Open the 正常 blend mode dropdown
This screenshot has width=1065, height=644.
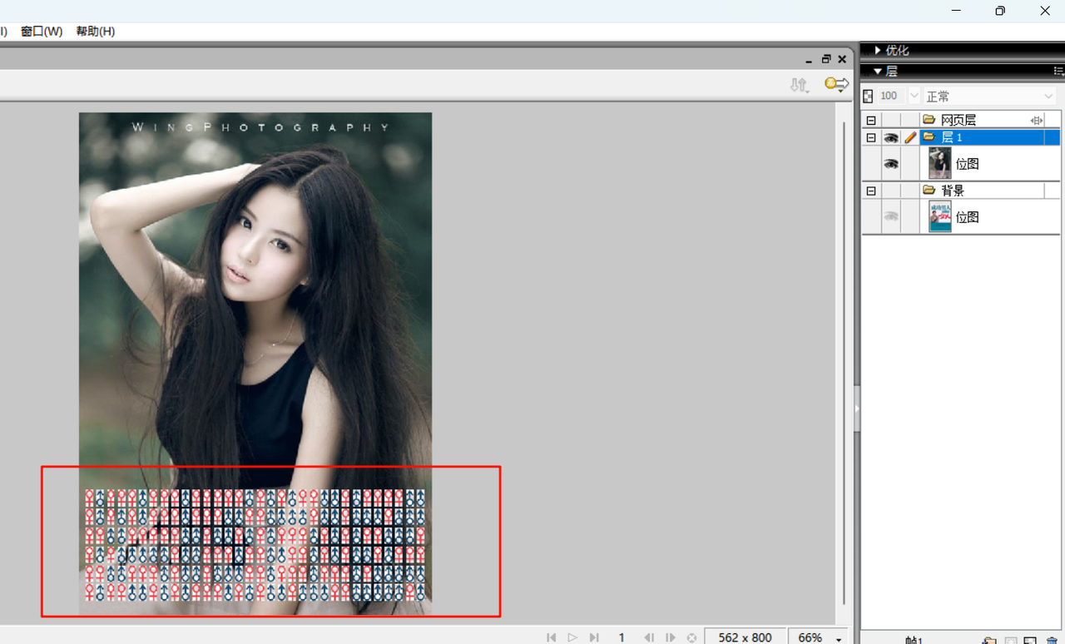point(989,96)
